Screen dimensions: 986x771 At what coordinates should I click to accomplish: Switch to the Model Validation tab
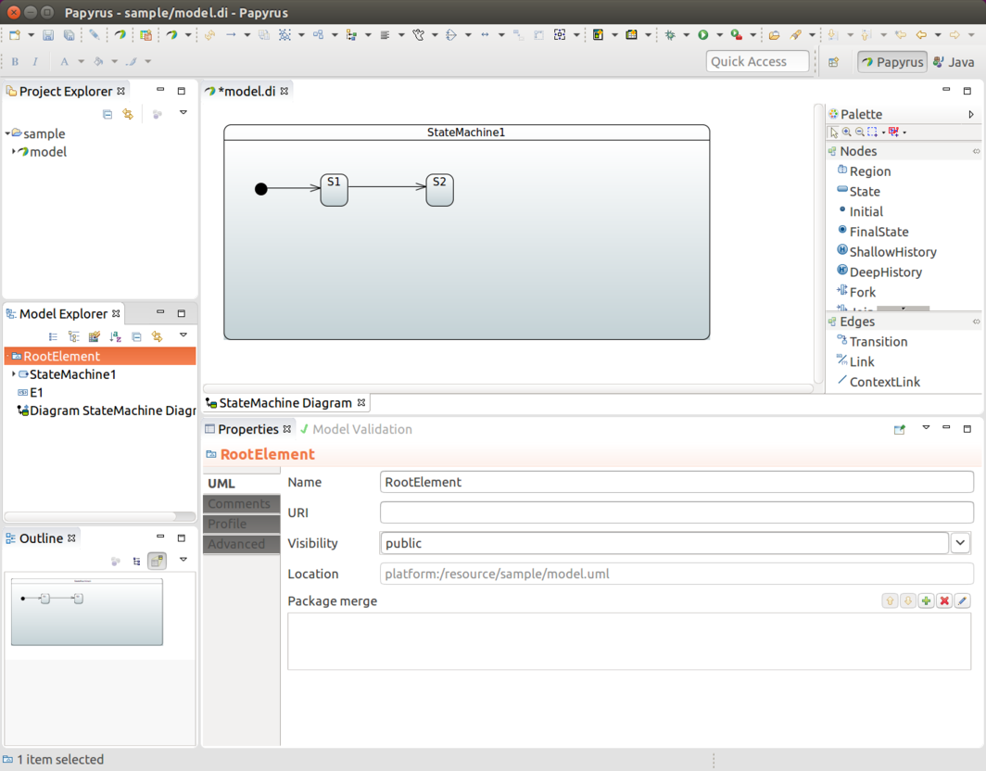(x=356, y=430)
